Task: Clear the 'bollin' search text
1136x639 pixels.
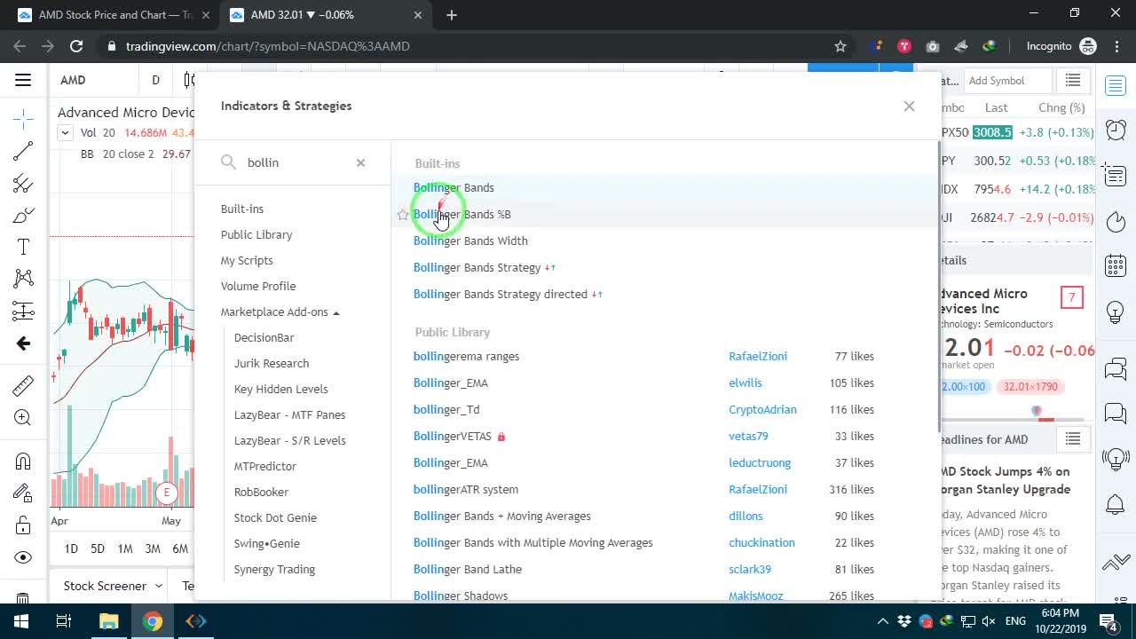Action: (360, 162)
